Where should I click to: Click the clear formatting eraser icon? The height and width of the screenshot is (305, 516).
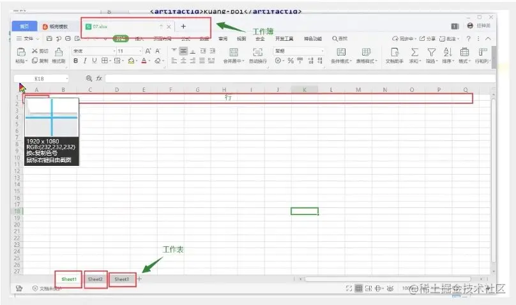(158, 61)
